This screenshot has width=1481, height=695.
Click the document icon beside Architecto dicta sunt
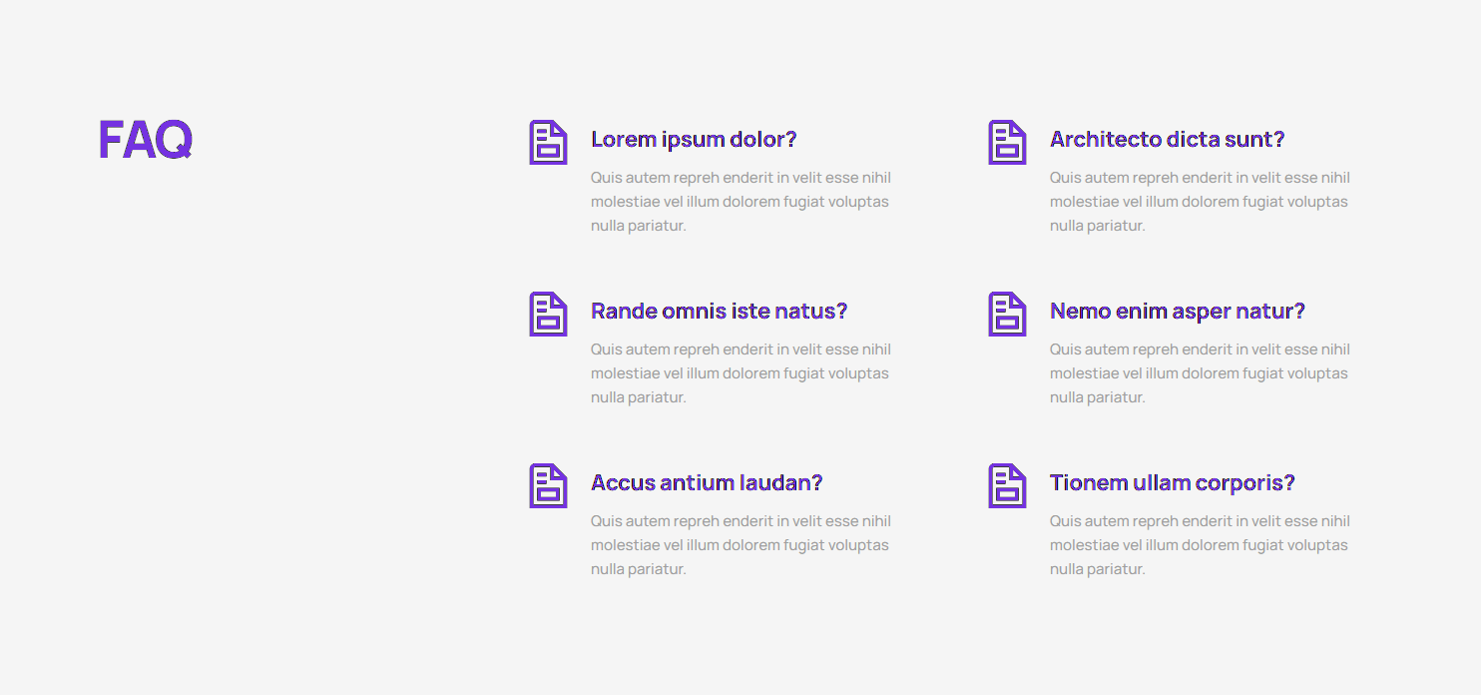(x=1007, y=142)
